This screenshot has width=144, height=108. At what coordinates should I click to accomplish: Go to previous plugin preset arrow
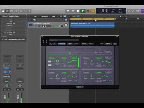tap(51, 44)
